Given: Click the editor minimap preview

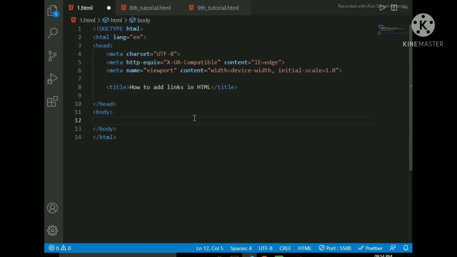Looking at the screenshot, I should click(x=392, y=29).
